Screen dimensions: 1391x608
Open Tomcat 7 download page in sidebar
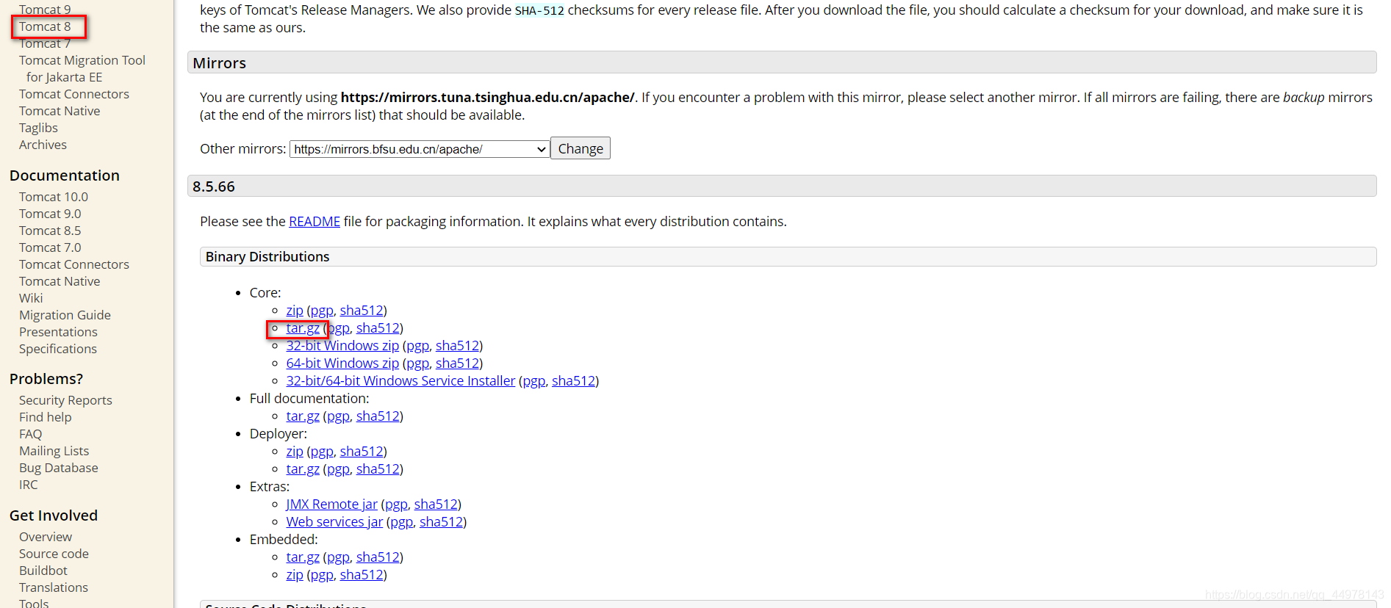(45, 43)
